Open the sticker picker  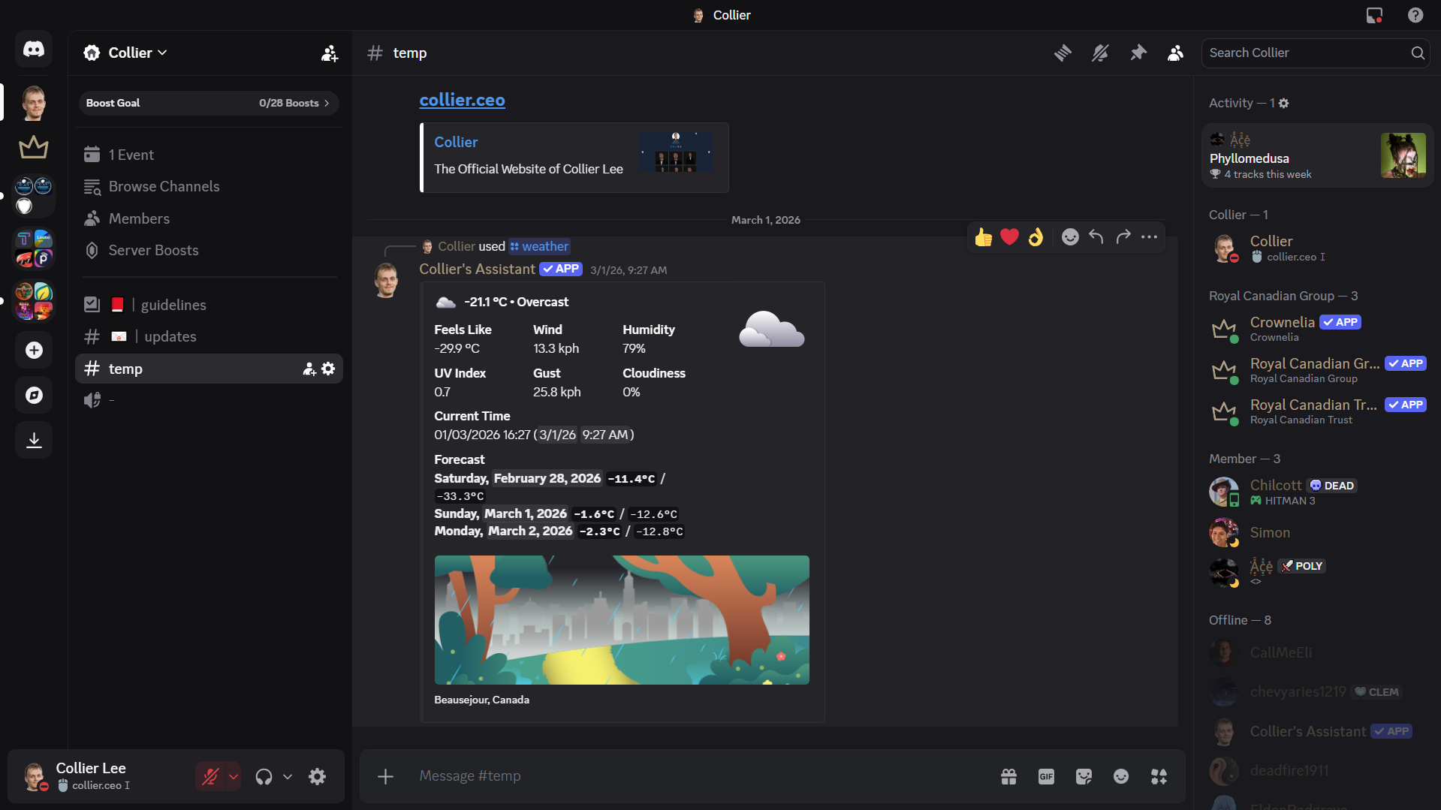(1084, 776)
